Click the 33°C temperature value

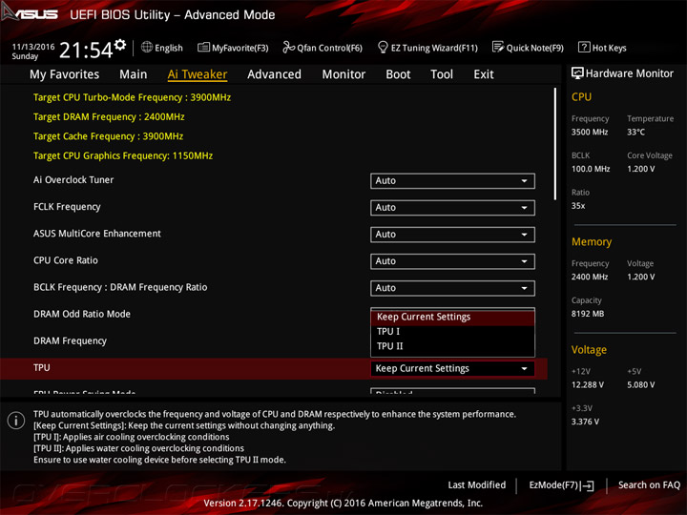635,133
